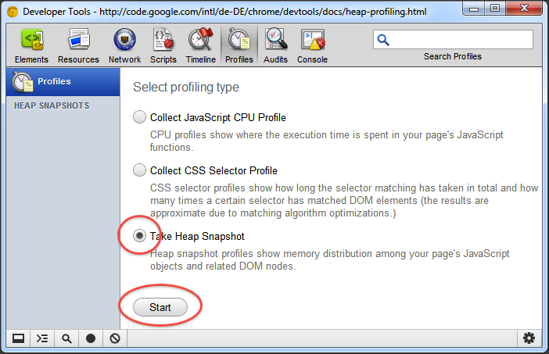549x354 pixels.
Task: Click the magnifier icon in search box
Action: [x=383, y=40]
